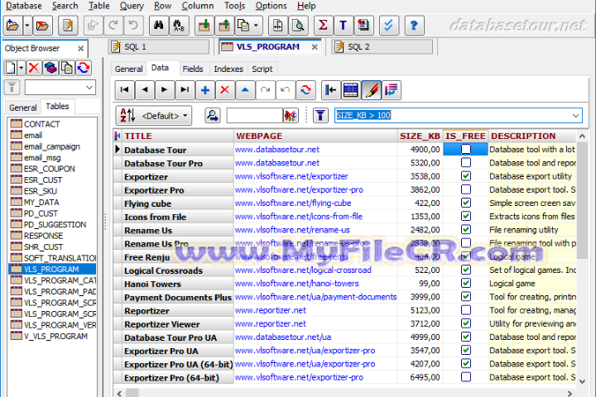This screenshot has width=596, height=397.
Task: Click the export data green up-arrow icon
Action: pyautogui.click(x=224, y=26)
